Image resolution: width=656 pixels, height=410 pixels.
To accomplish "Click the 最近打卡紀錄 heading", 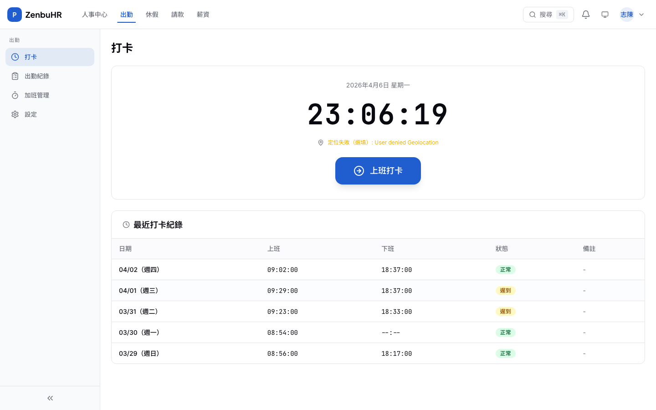I will (x=158, y=225).
